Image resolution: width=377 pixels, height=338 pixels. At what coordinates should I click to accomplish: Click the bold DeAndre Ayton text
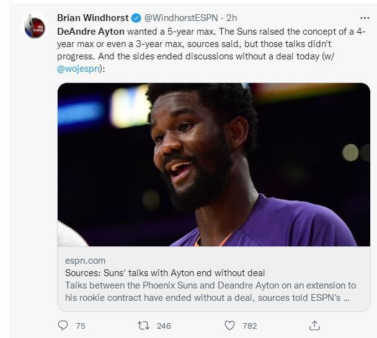pyautogui.click(x=91, y=30)
